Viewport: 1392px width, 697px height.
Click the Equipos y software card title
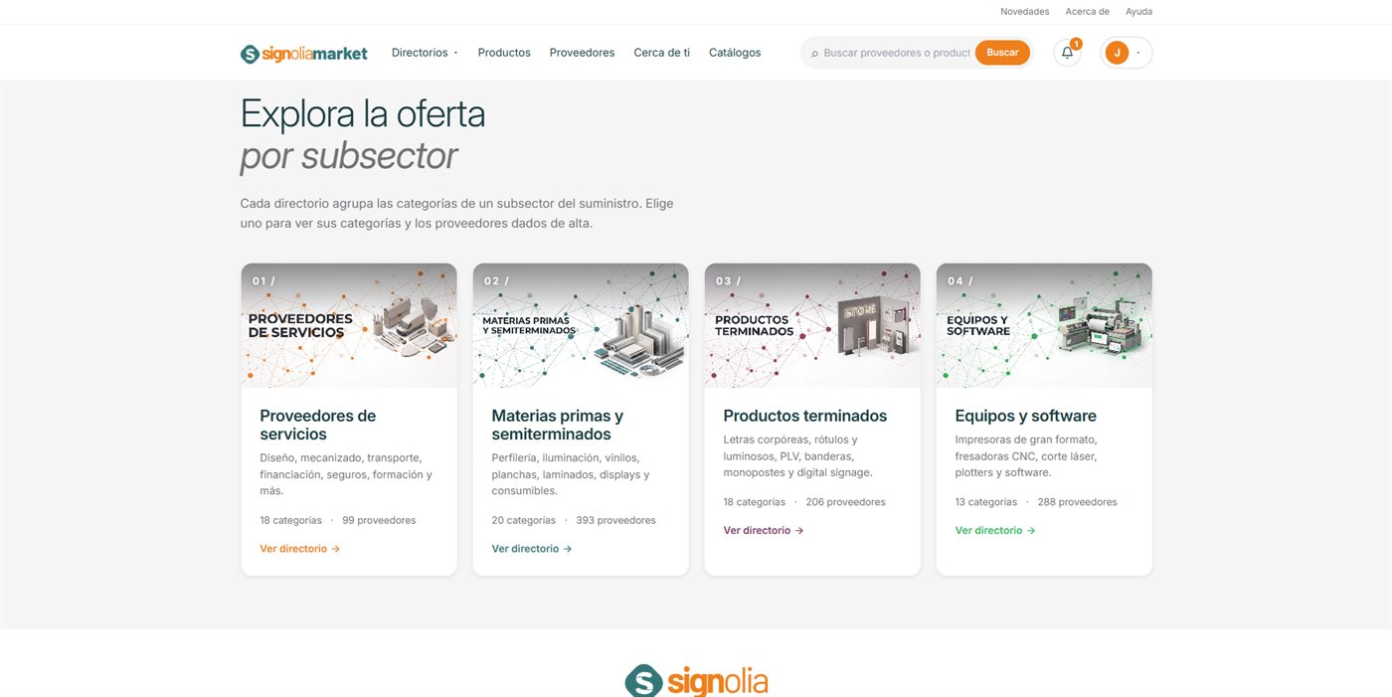pyautogui.click(x=1026, y=416)
